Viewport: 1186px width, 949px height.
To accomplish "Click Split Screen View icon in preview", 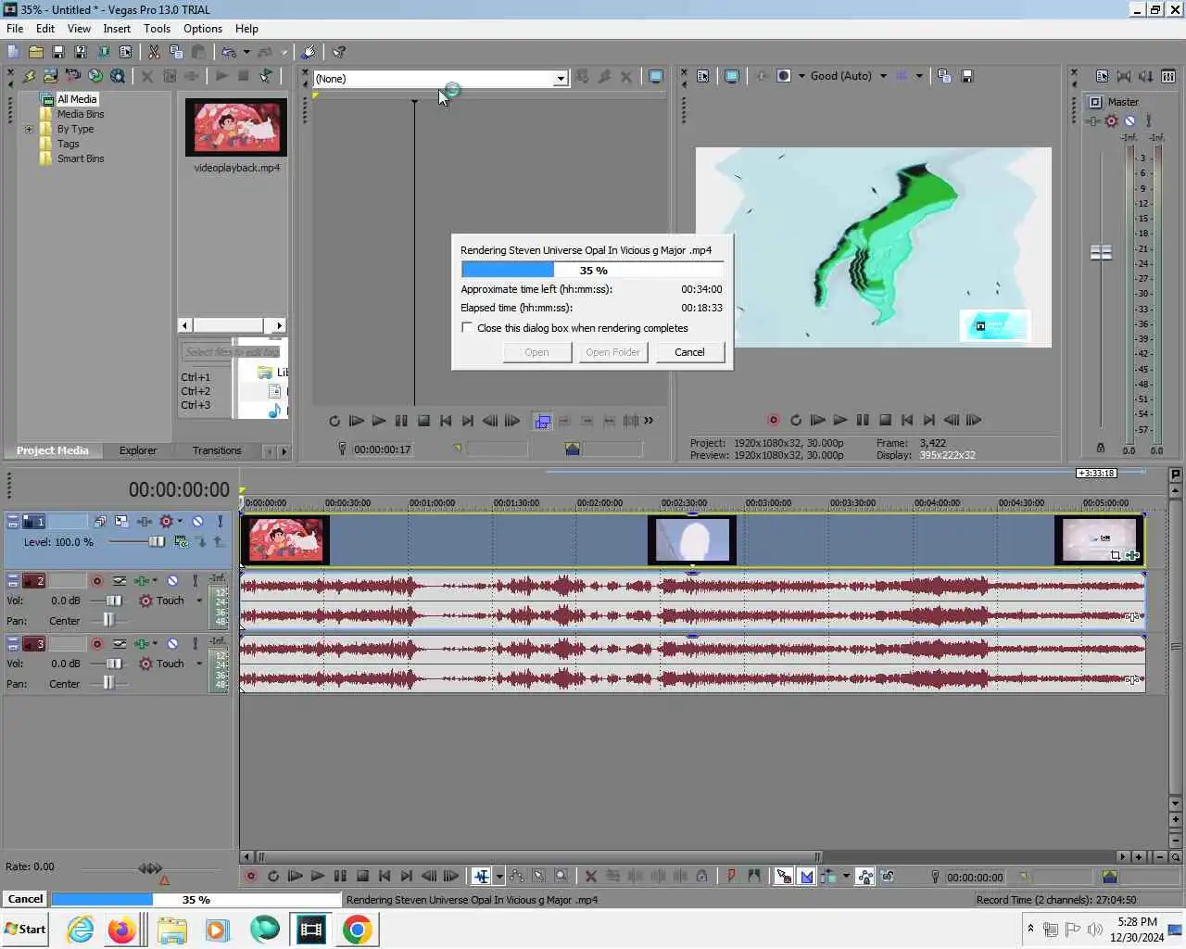I will pos(784,76).
